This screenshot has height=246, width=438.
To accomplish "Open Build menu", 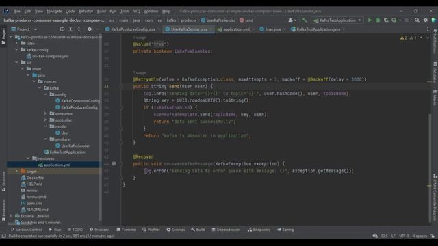I will click(x=101, y=11).
